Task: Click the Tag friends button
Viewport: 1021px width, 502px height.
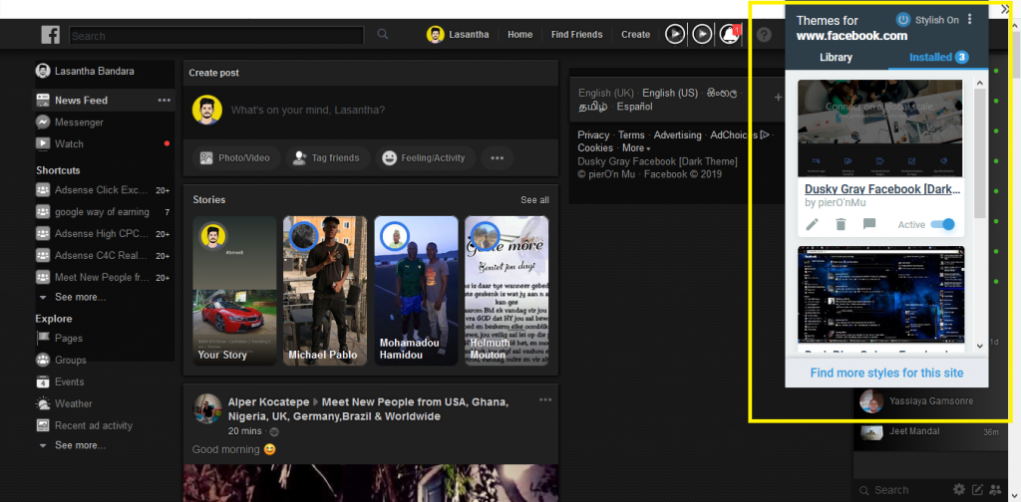Action: pos(327,158)
